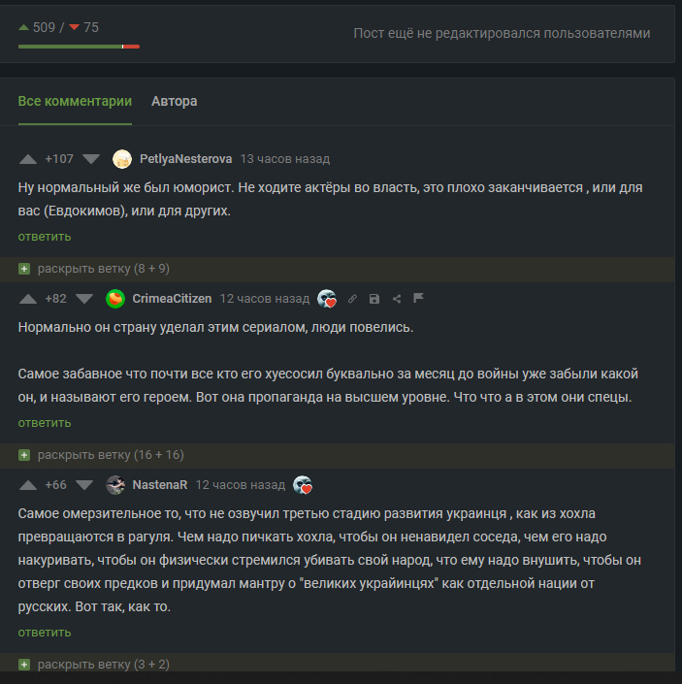
Task: Reply to PetlyaNesterova's comment
Action: (x=44, y=236)
